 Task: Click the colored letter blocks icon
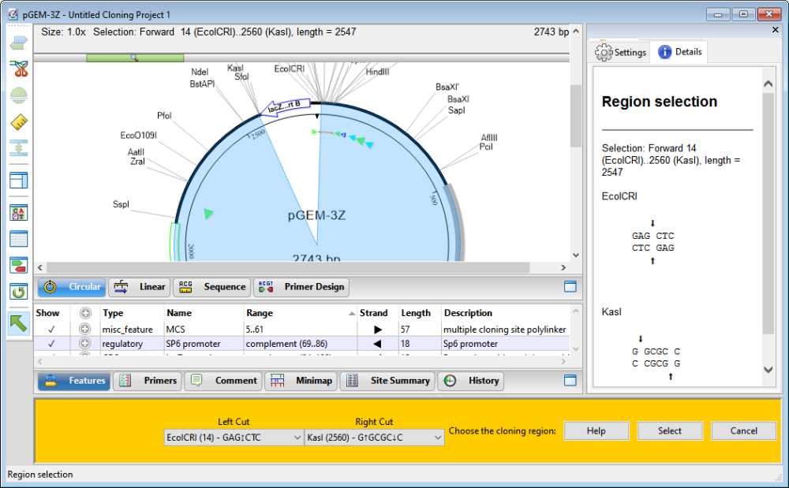pyautogui.click(x=19, y=213)
